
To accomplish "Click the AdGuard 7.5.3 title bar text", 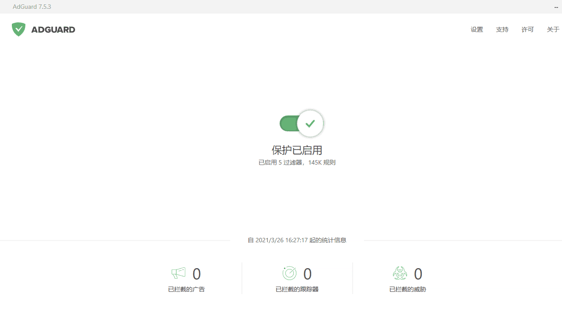I will (32, 6).
